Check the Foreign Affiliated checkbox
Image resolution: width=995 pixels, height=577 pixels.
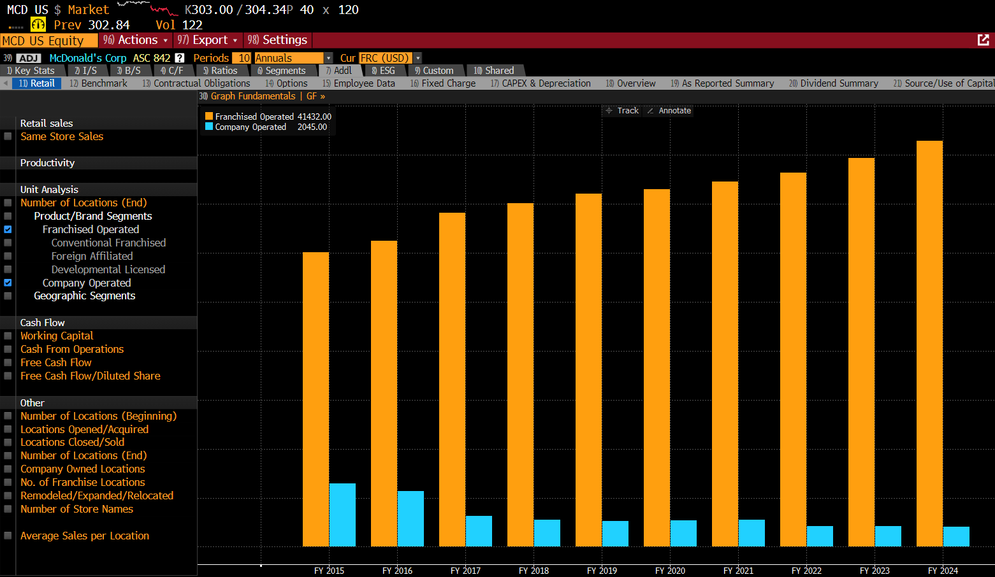[x=8, y=256]
